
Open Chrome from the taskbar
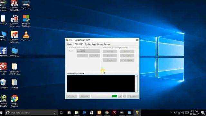pos(107,112)
